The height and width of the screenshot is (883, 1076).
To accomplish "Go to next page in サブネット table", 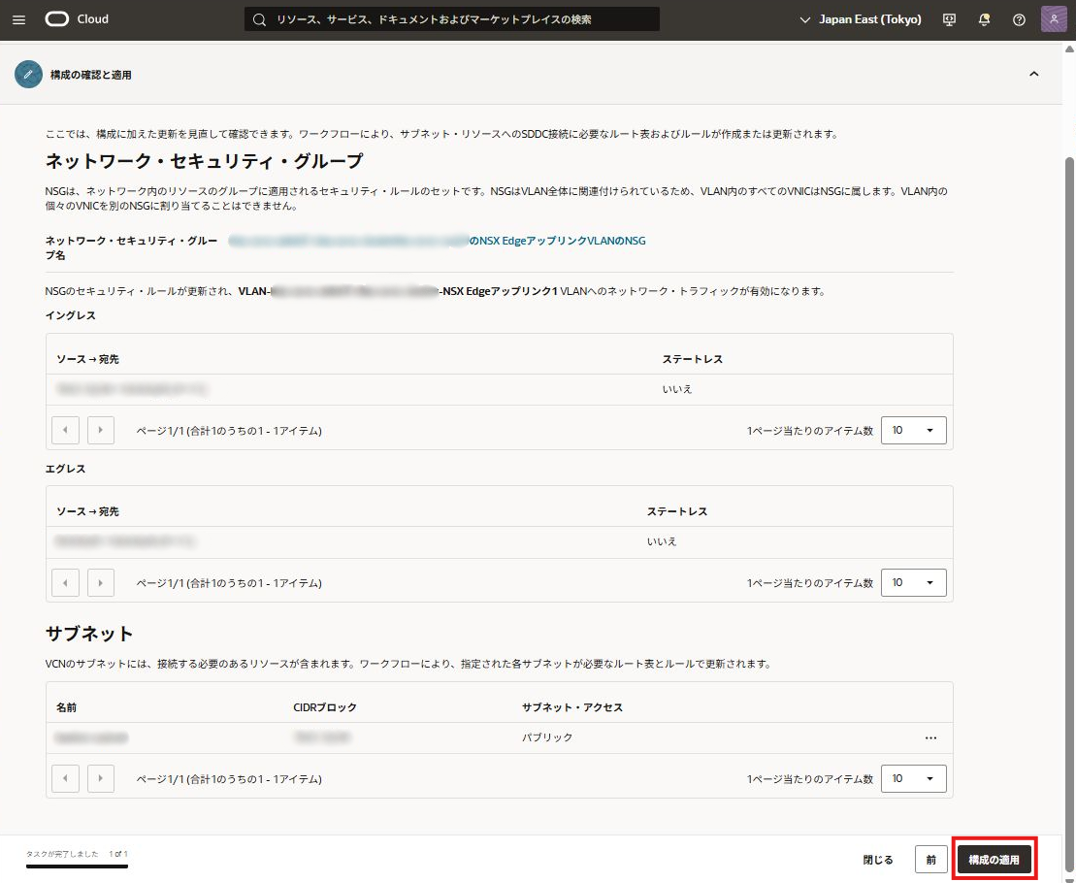I will coord(101,778).
